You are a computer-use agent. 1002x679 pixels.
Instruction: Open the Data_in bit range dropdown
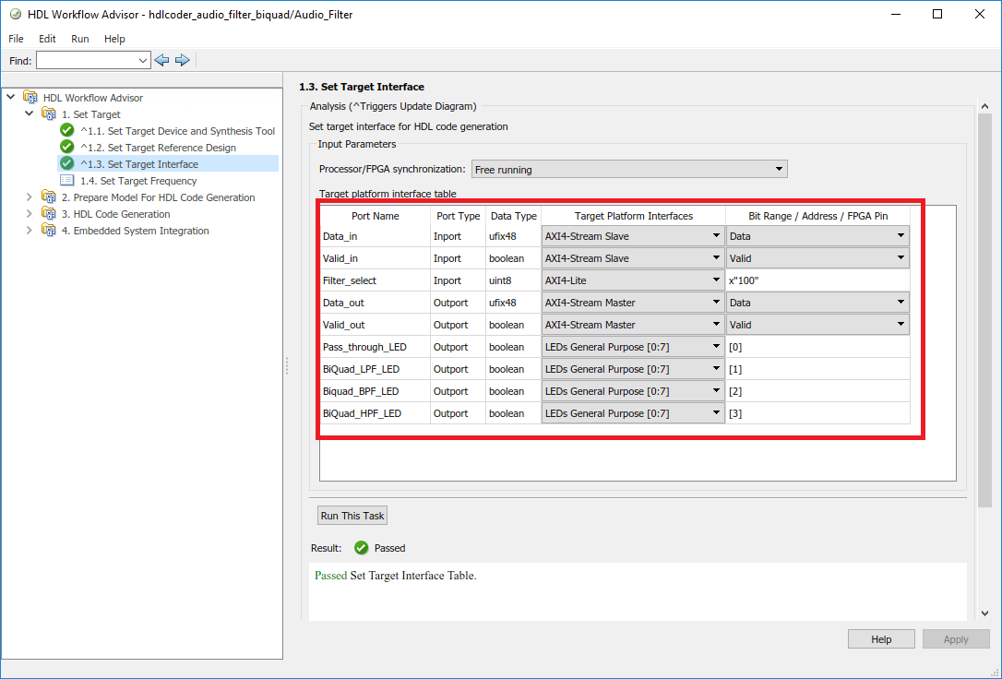[x=817, y=236]
